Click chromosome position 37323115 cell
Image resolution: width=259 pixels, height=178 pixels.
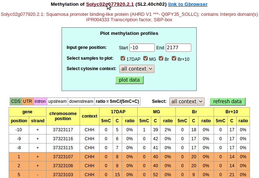click(63, 148)
